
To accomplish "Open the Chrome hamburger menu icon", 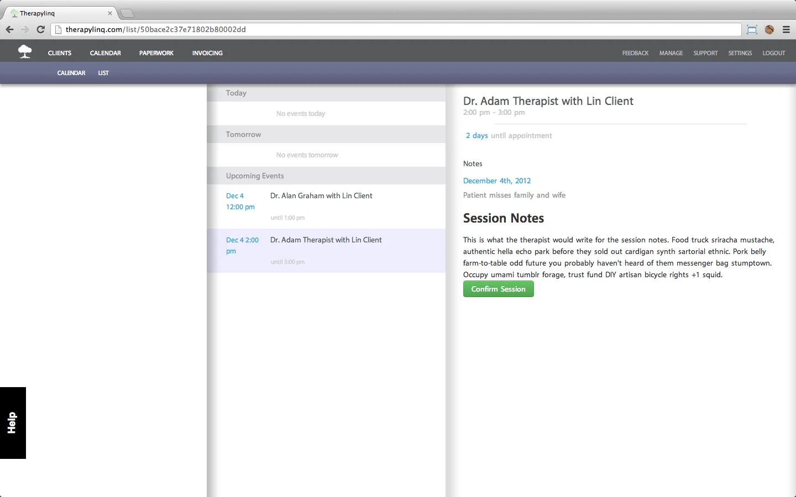I will click(x=786, y=30).
